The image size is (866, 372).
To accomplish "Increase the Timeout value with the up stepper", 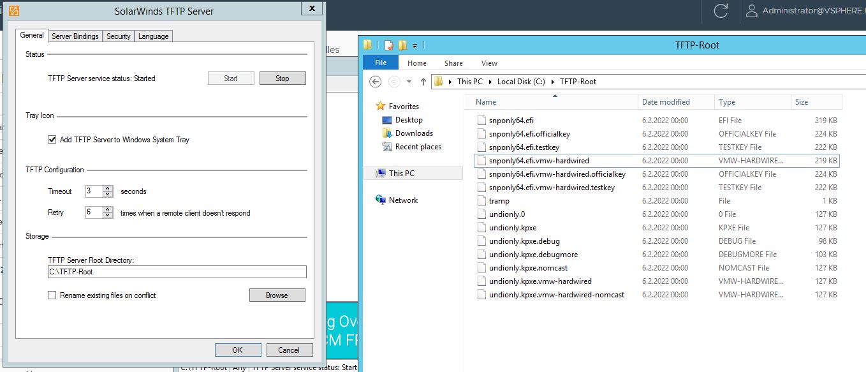I will point(106,188).
